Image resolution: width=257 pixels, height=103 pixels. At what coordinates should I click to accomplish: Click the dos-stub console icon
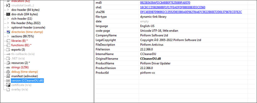8,14
